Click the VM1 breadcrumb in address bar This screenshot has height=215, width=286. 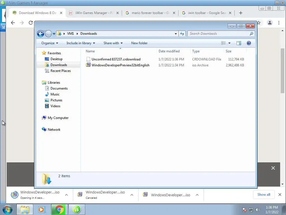pos(70,34)
